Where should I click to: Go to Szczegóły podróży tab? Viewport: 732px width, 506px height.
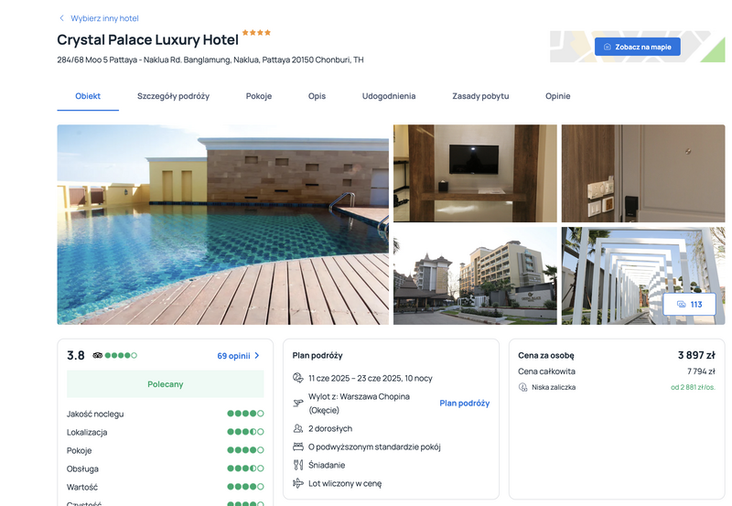pyautogui.click(x=173, y=96)
